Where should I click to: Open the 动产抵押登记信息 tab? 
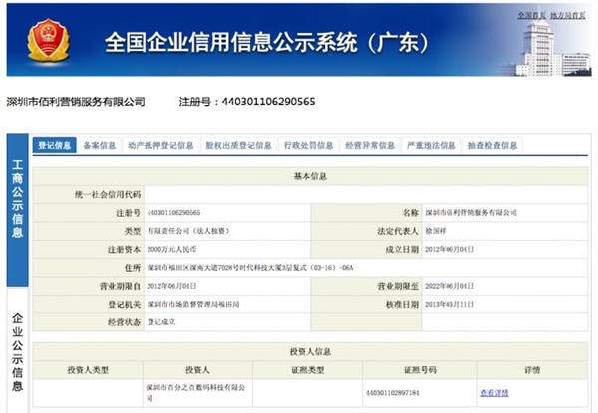[160, 146]
